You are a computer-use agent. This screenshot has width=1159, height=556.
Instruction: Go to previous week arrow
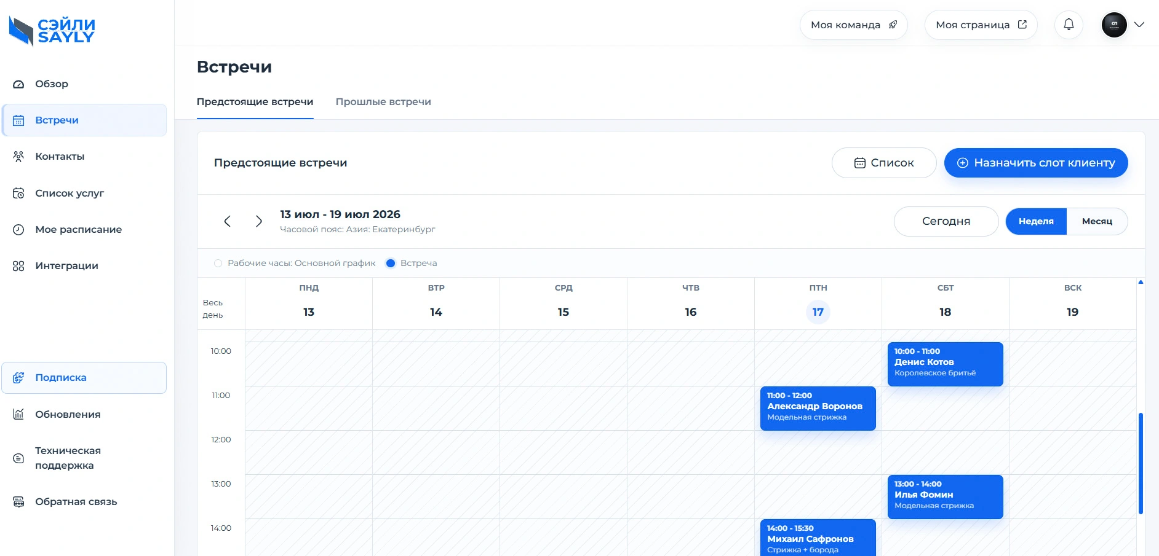coord(228,221)
